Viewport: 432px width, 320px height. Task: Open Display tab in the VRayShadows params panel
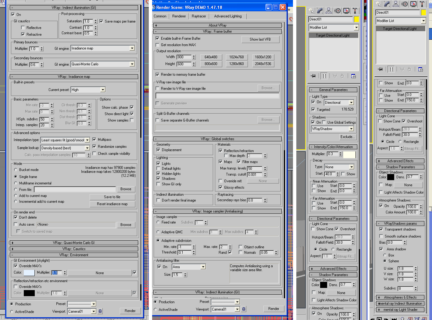[x=413, y=4]
